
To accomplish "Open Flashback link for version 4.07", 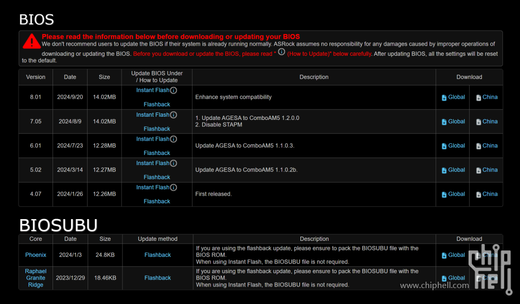I will point(157,201).
